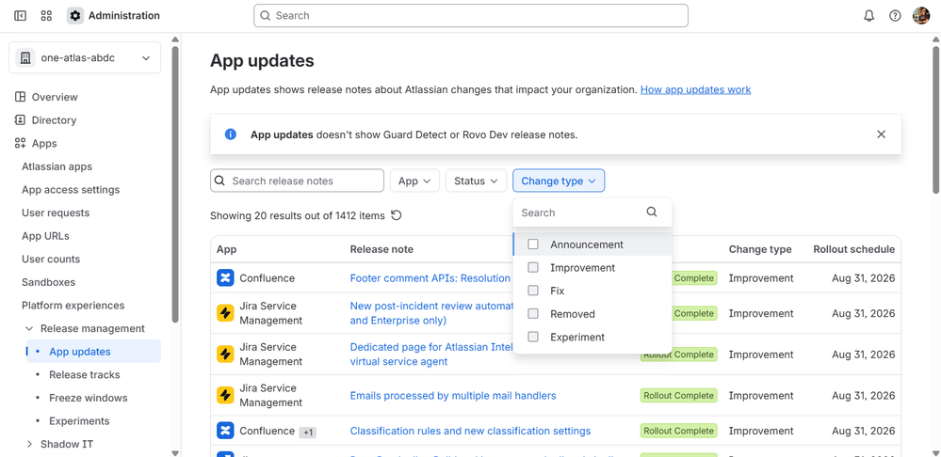Screen dimensions: 941x457
Task: Click the Apps sidebar icon
Action: pyautogui.click(x=20, y=144)
